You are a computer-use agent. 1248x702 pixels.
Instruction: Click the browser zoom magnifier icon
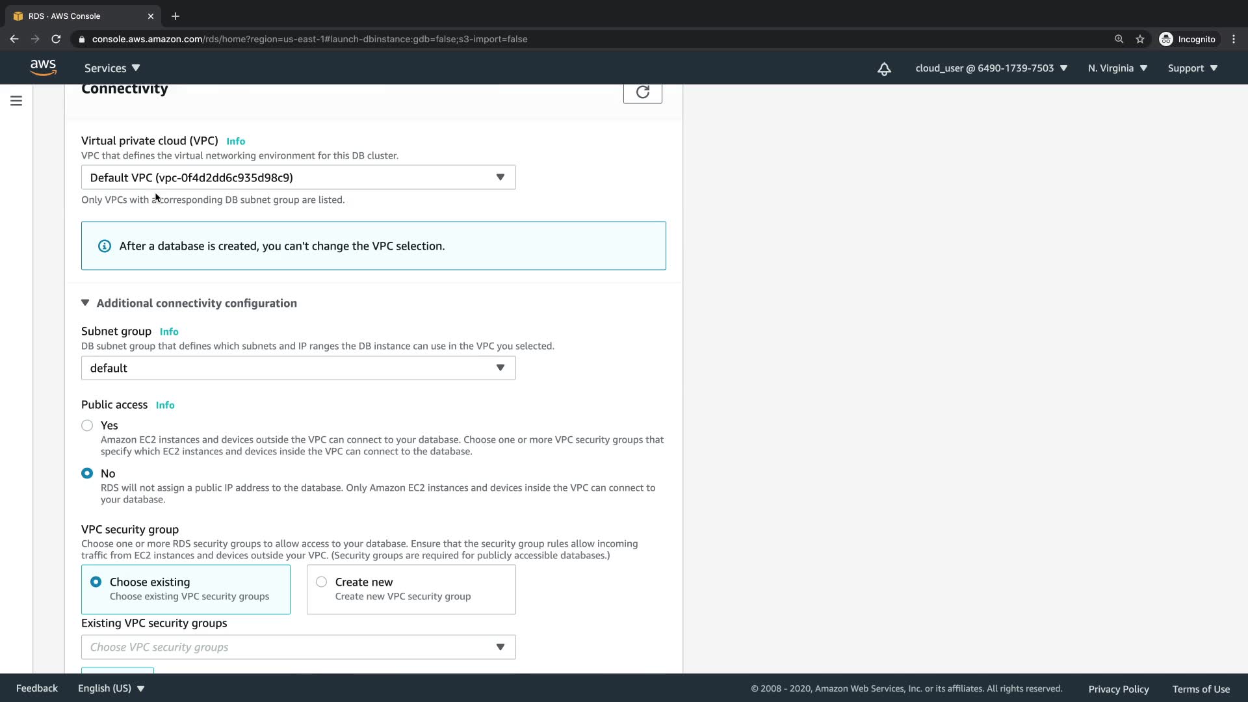[1119, 39]
